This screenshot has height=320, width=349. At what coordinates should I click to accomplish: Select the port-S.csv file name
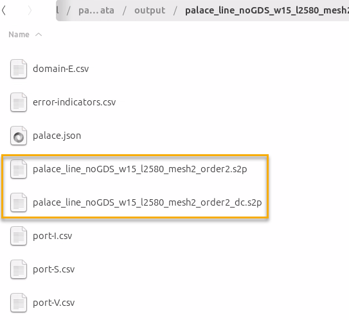53,269
